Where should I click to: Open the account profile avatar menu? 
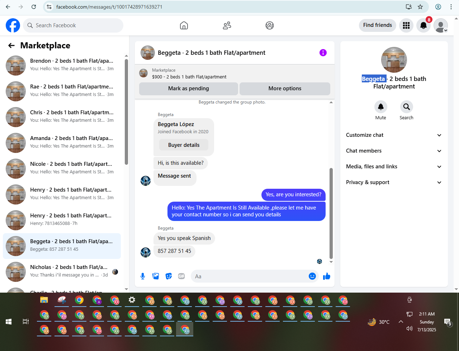(x=441, y=25)
